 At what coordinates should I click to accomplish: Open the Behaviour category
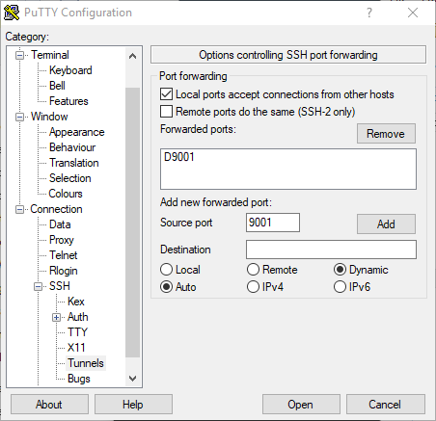click(x=72, y=147)
